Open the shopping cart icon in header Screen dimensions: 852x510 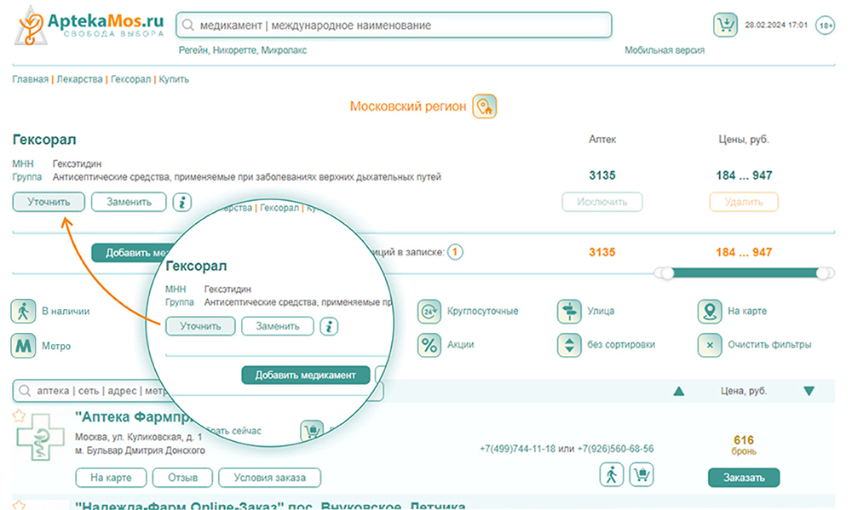(x=725, y=25)
